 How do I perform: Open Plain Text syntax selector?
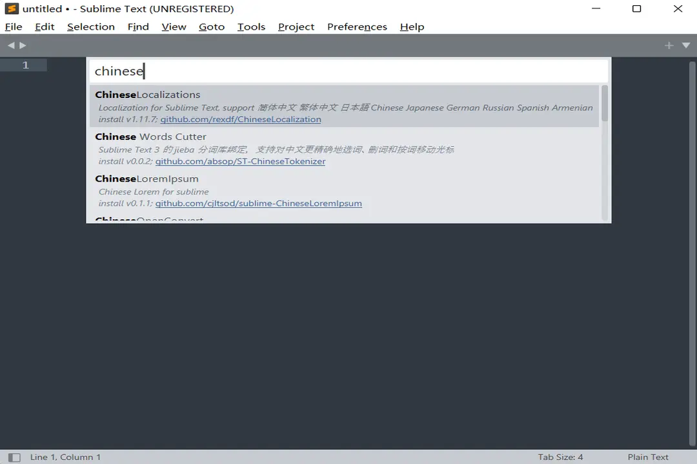(648, 457)
